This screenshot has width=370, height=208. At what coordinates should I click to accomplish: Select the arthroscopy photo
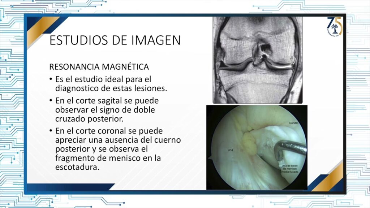(257, 147)
